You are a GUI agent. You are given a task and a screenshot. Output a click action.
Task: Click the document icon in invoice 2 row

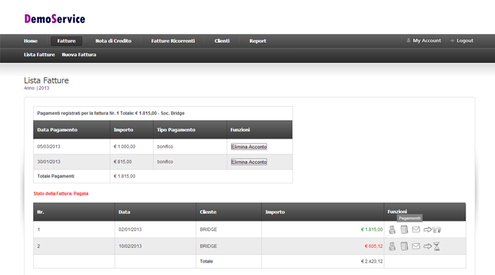[404, 246]
